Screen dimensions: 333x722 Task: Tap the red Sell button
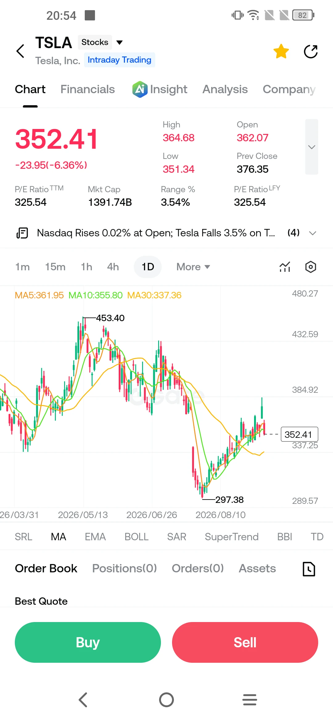coord(245,642)
